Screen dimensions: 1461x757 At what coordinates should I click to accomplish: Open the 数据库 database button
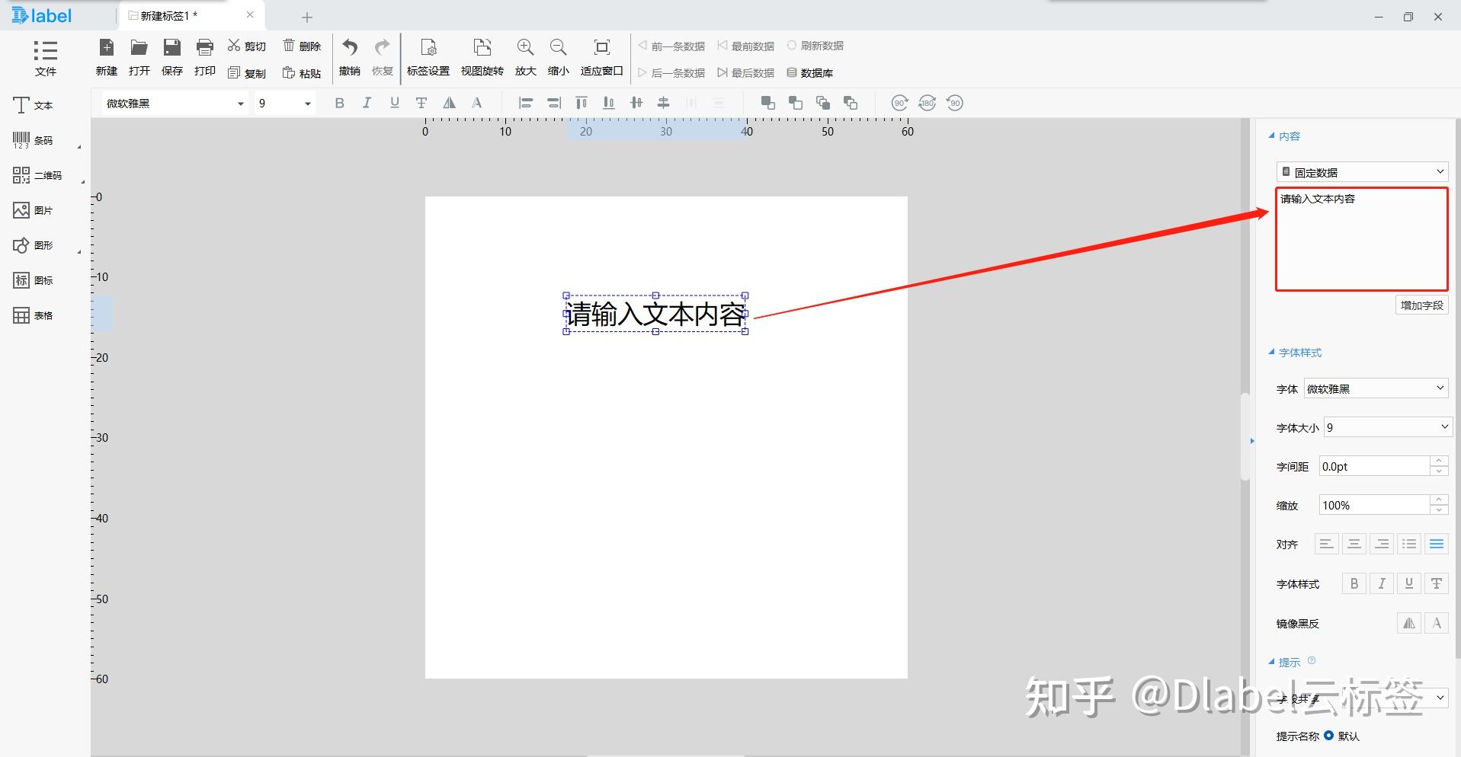pos(810,73)
